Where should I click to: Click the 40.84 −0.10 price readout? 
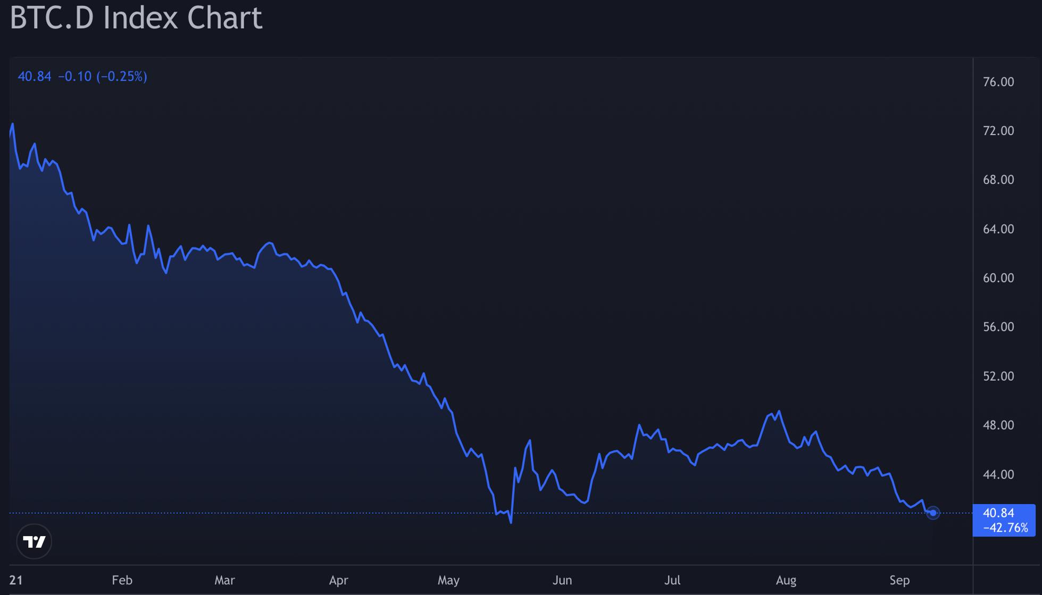coord(82,77)
